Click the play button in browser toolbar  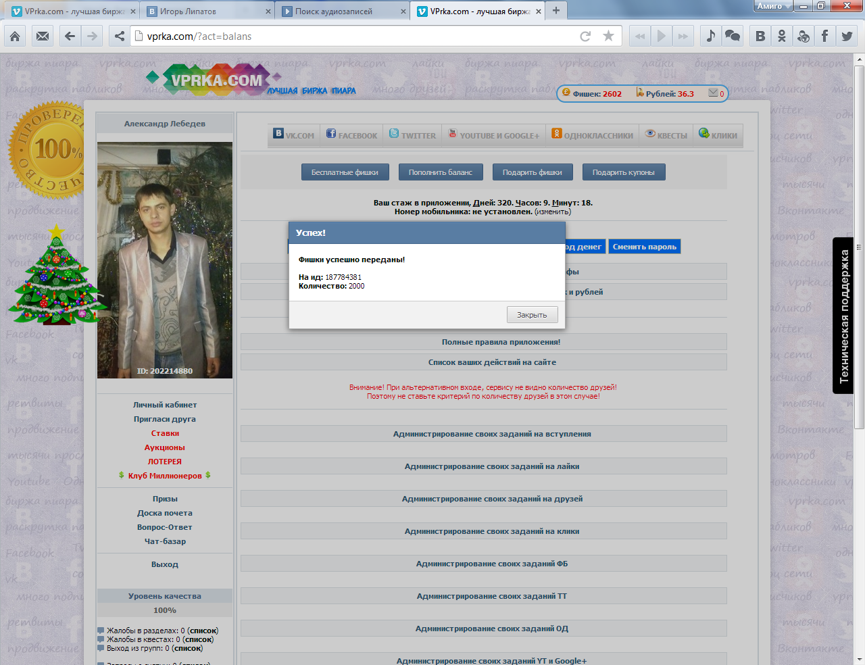tap(662, 36)
